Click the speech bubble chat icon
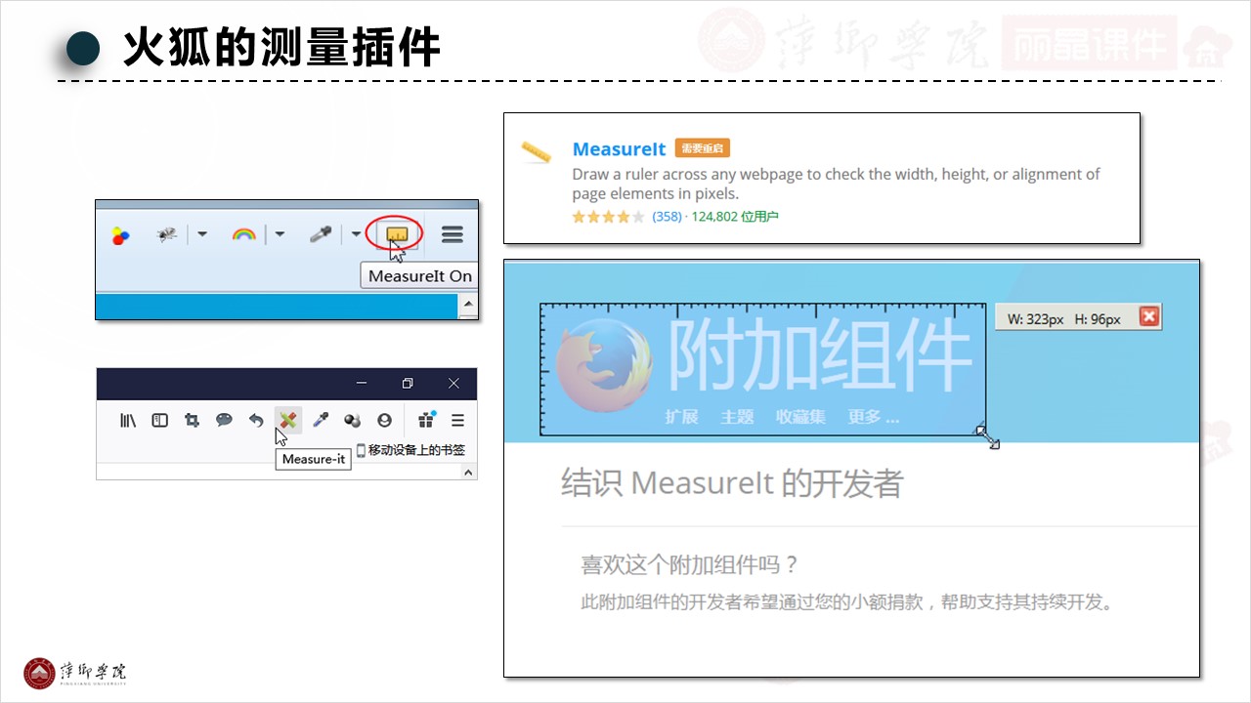 (224, 420)
